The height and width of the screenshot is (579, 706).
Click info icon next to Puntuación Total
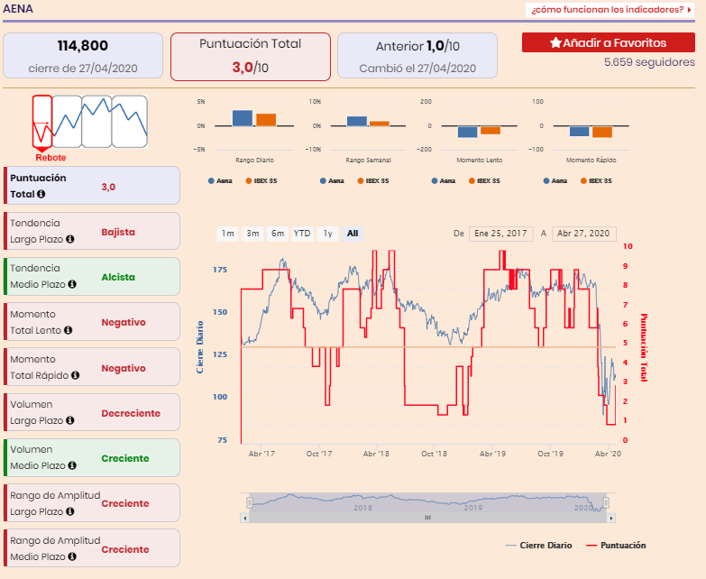tap(41, 194)
